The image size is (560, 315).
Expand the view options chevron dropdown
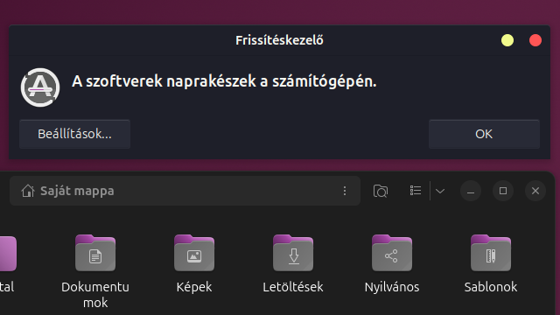pyautogui.click(x=440, y=191)
